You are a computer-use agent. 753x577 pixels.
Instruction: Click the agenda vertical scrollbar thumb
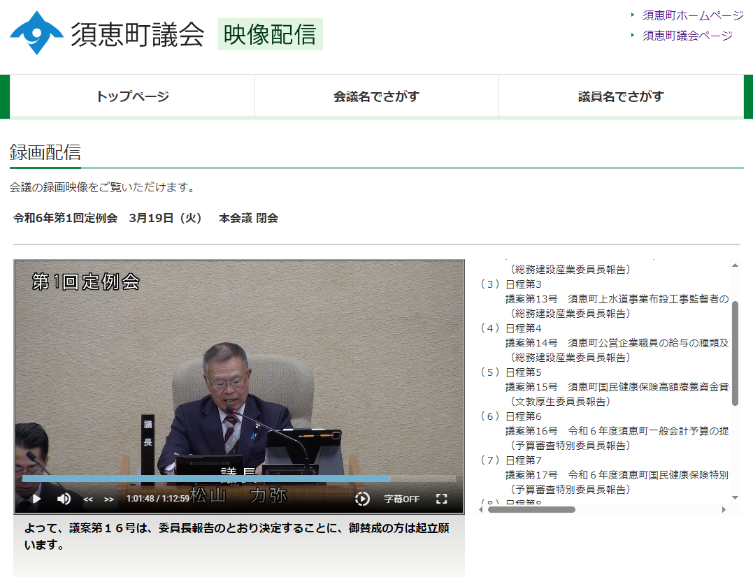click(736, 353)
